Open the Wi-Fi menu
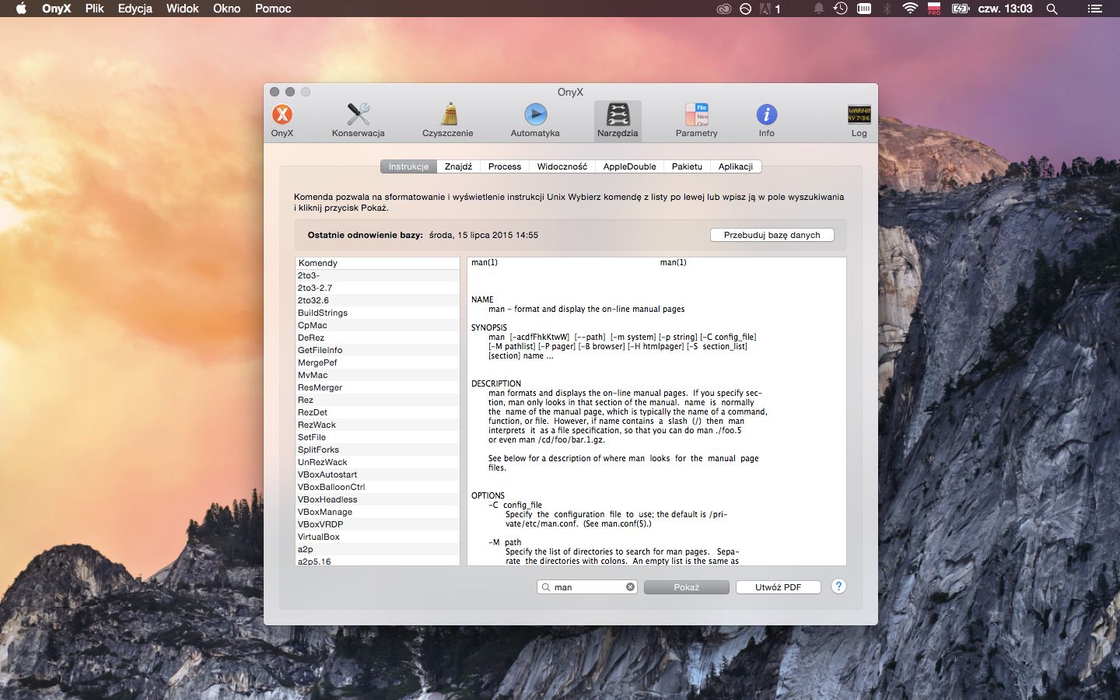Viewport: 1120px width, 700px height. tap(910, 9)
